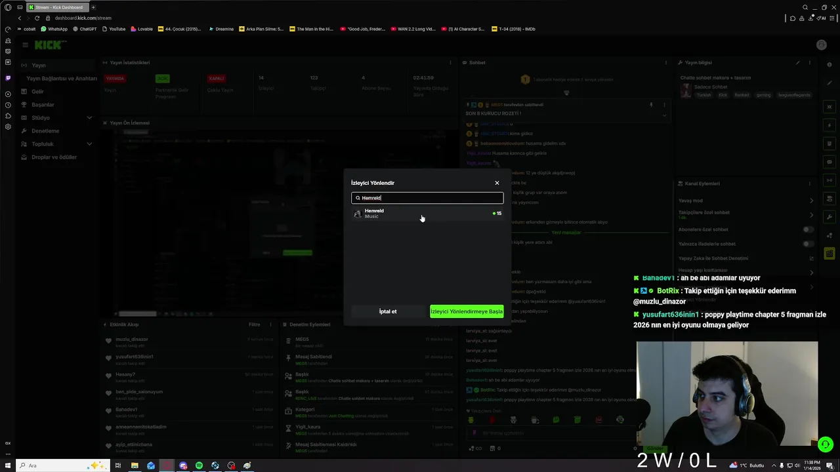Expand the pinned message chevron
Screen dimensions: 840x472
(664, 115)
